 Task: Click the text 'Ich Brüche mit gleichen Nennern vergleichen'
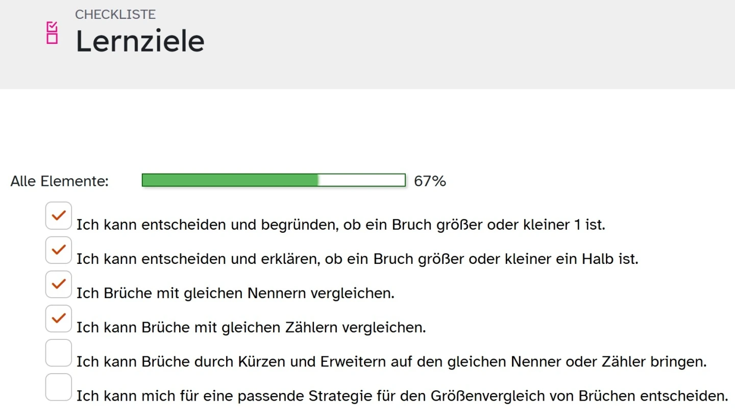(235, 293)
